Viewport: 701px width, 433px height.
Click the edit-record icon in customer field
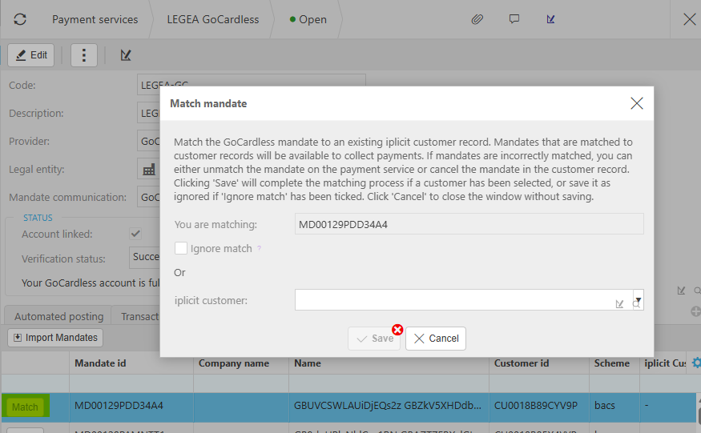[x=619, y=303]
